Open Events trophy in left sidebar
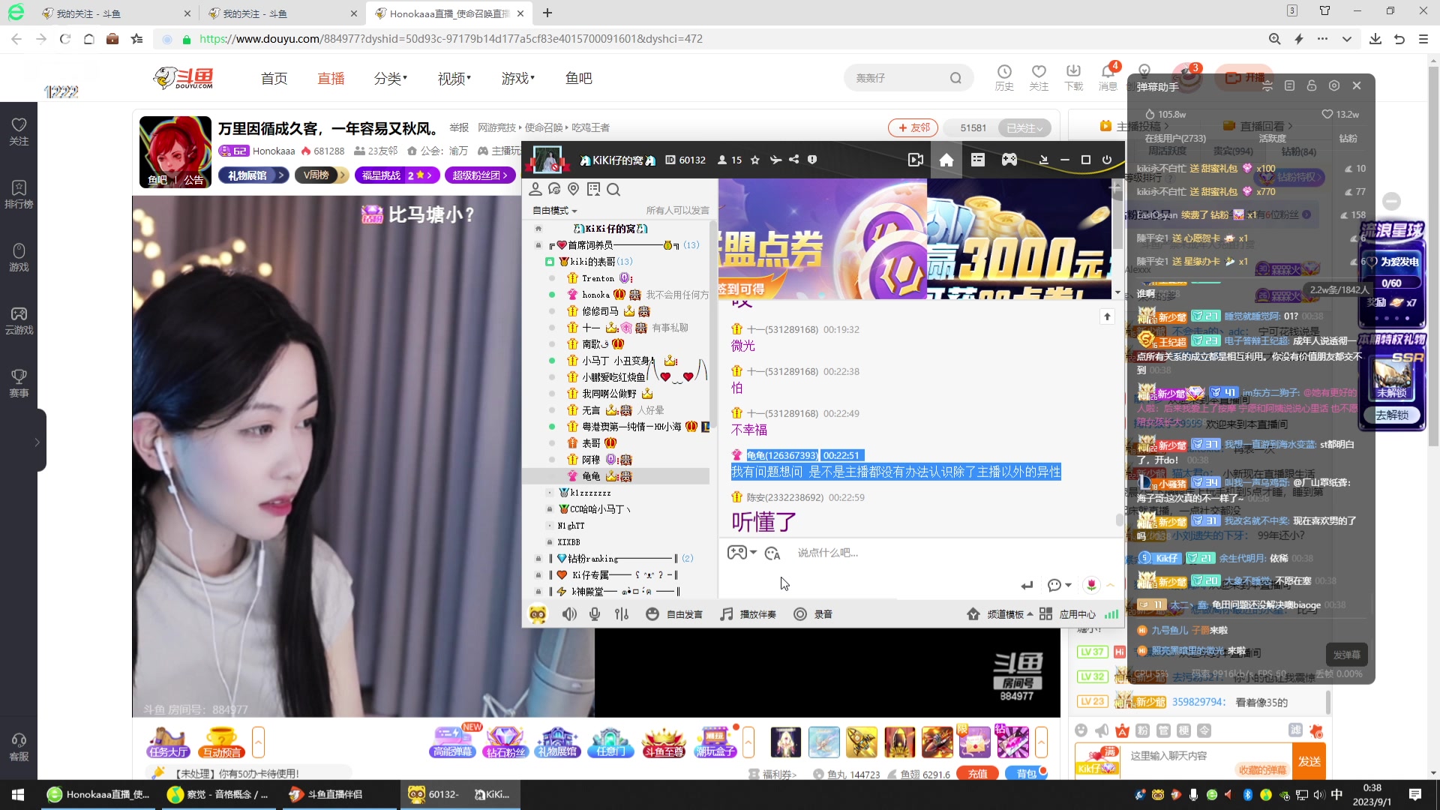Viewport: 1440px width, 810px height. point(19,383)
